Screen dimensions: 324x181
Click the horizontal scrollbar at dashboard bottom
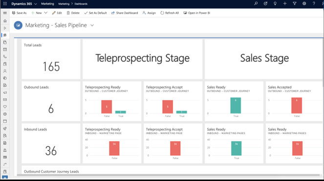169,175
